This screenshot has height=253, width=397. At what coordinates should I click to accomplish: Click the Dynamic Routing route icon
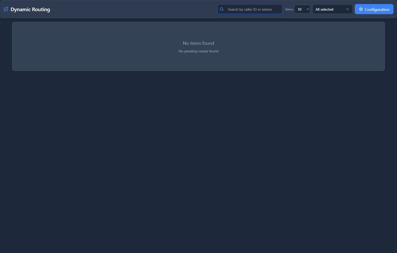(x=6, y=9)
